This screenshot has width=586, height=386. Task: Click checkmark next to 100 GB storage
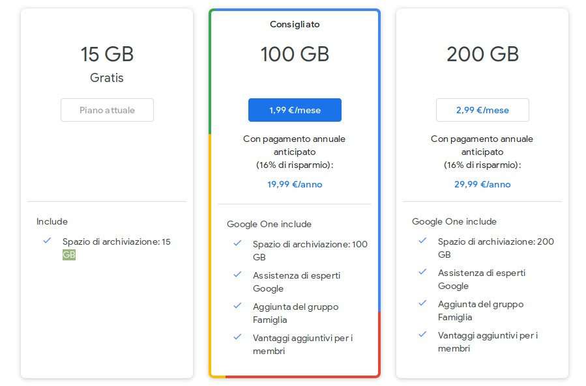[237, 243]
